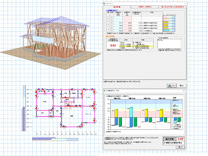Open the rightmost tab in the evaluation dialog
The height and width of the screenshot is (156, 208).
click(172, 7)
